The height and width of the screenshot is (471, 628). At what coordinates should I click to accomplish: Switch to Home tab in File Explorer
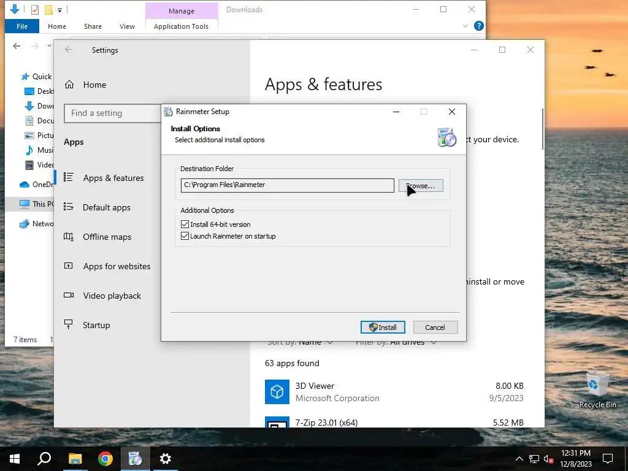point(57,26)
